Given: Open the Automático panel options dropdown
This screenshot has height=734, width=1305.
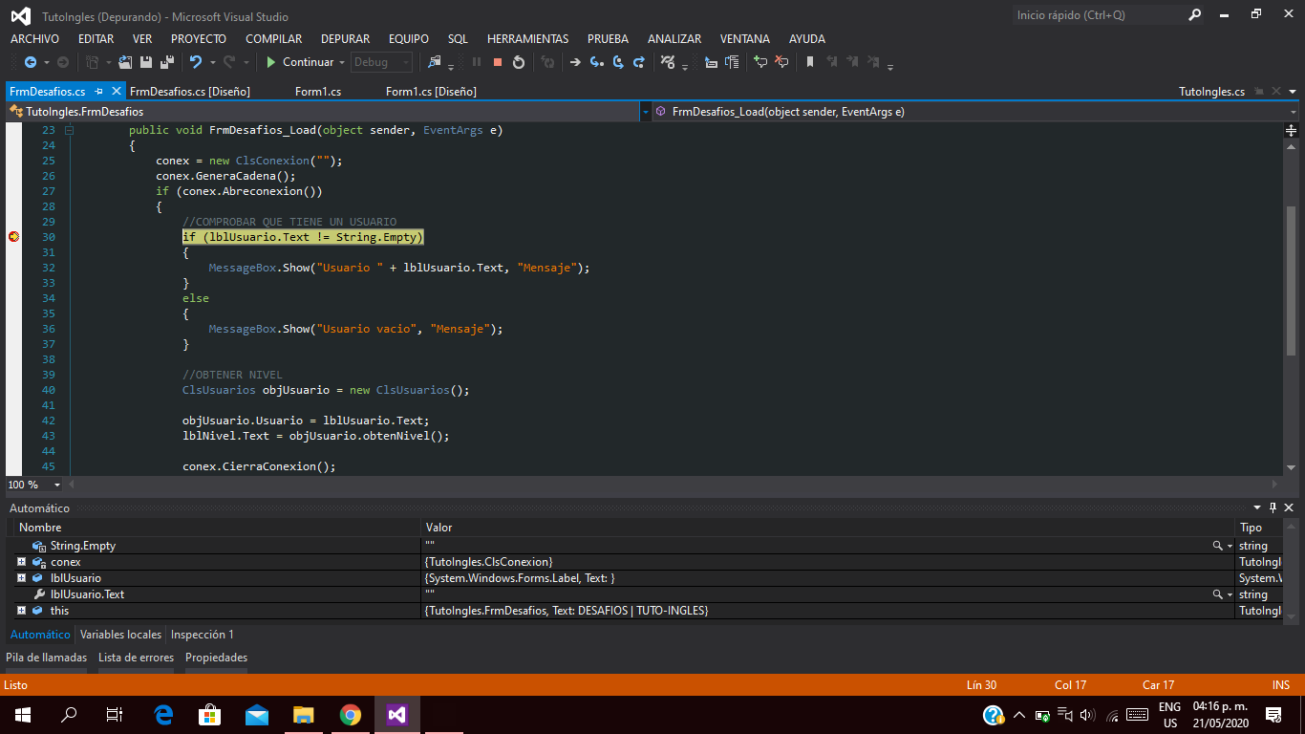Looking at the screenshot, I should tap(1258, 508).
